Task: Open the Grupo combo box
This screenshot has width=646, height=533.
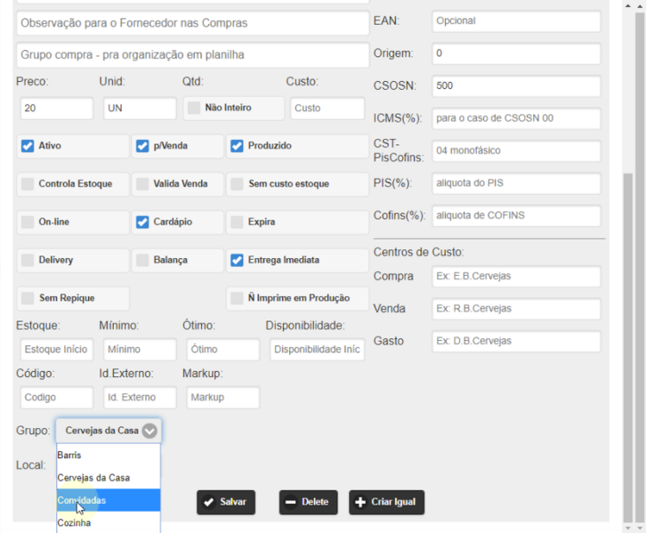Action: click(109, 431)
